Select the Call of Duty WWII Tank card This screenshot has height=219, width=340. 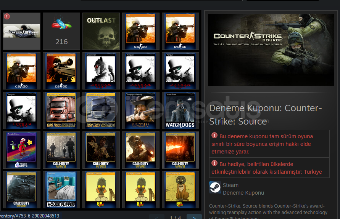click(x=22, y=190)
